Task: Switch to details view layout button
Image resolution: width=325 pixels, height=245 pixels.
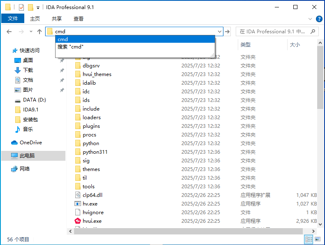Action: [309, 239]
